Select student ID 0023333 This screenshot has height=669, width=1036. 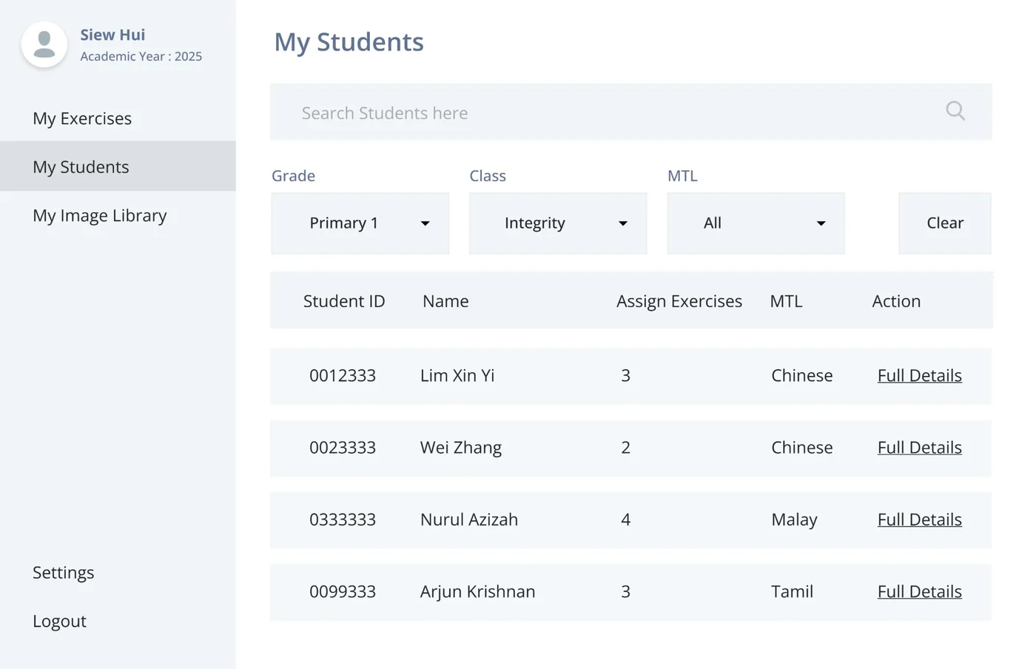tap(343, 447)
